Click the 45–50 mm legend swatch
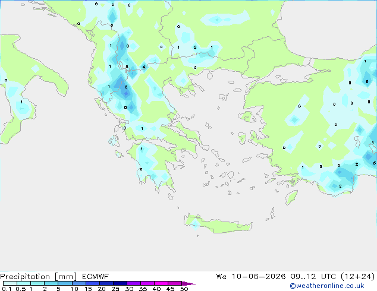 tap(175, 283)
